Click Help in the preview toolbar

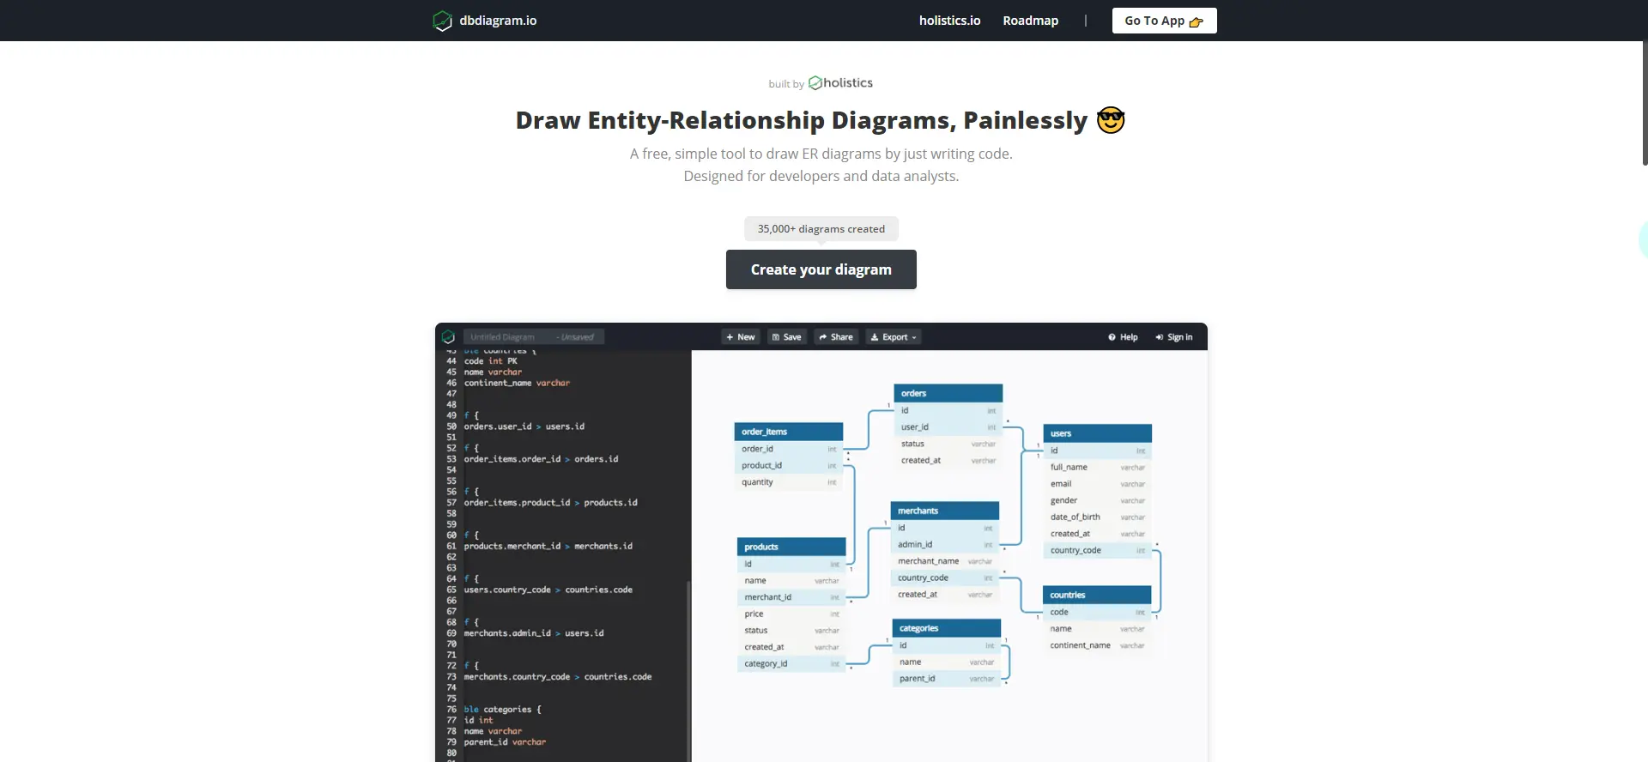tap(1123, 337)
